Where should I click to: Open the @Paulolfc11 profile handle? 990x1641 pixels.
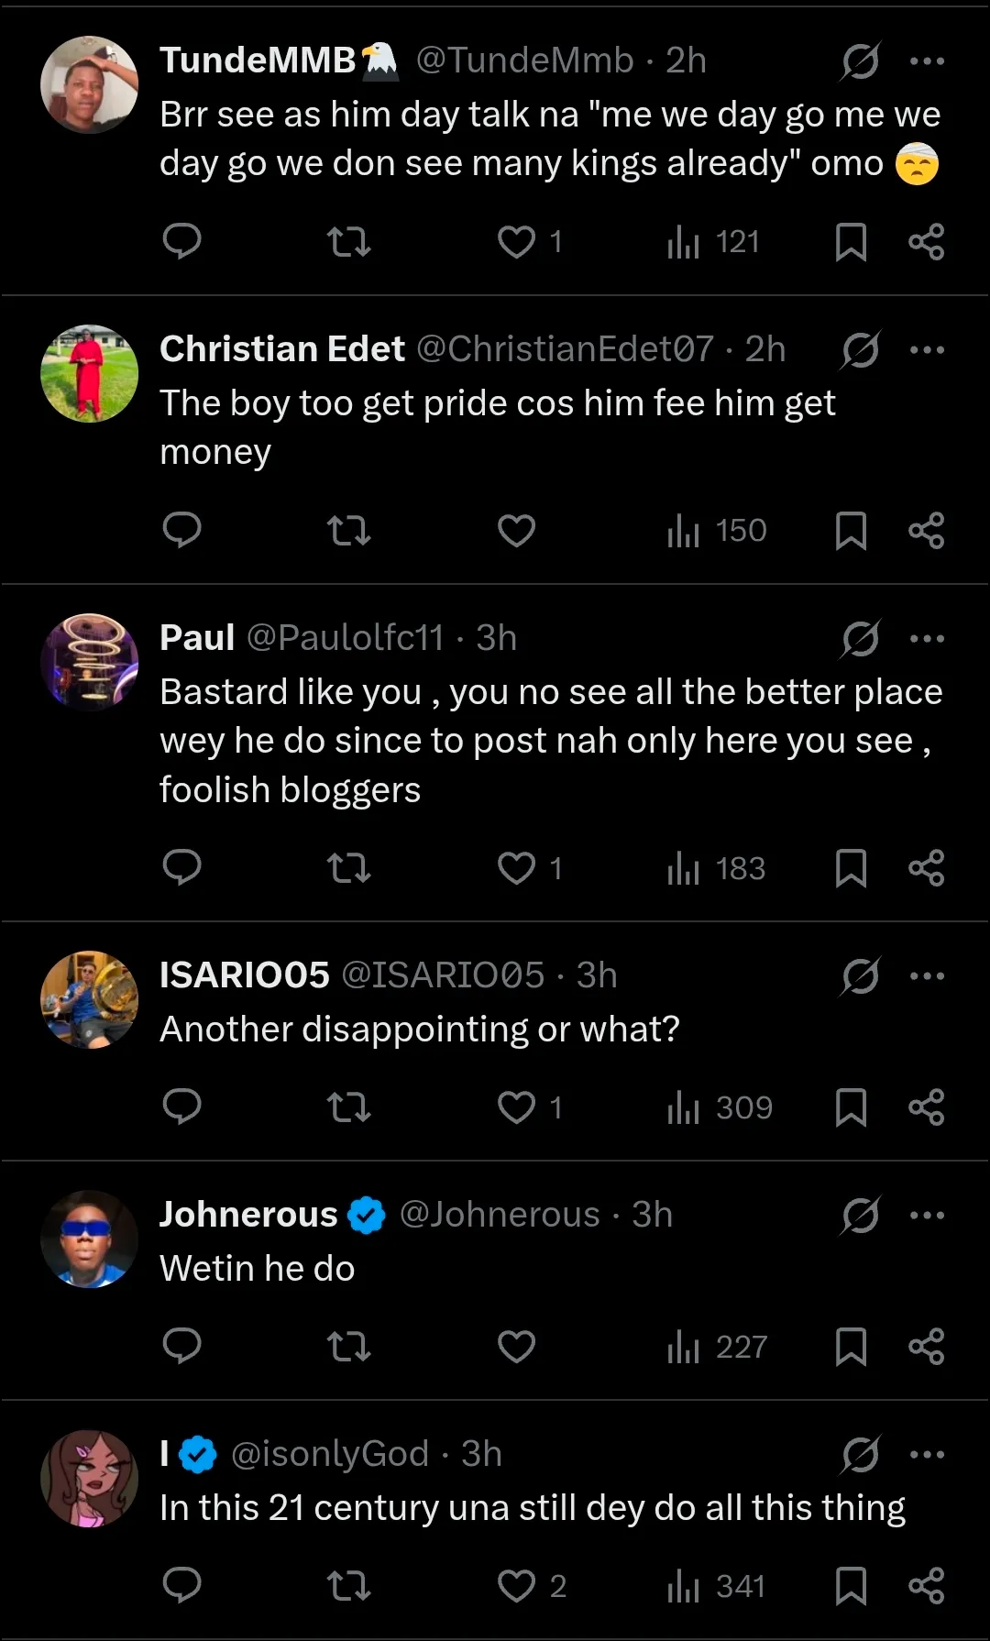coord(345,638)
